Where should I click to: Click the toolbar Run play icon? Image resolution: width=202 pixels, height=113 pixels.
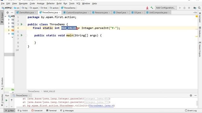[180, 8]
